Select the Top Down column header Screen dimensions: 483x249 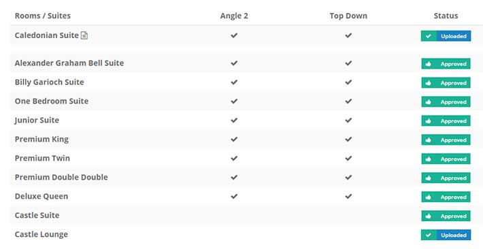[348, 16]
